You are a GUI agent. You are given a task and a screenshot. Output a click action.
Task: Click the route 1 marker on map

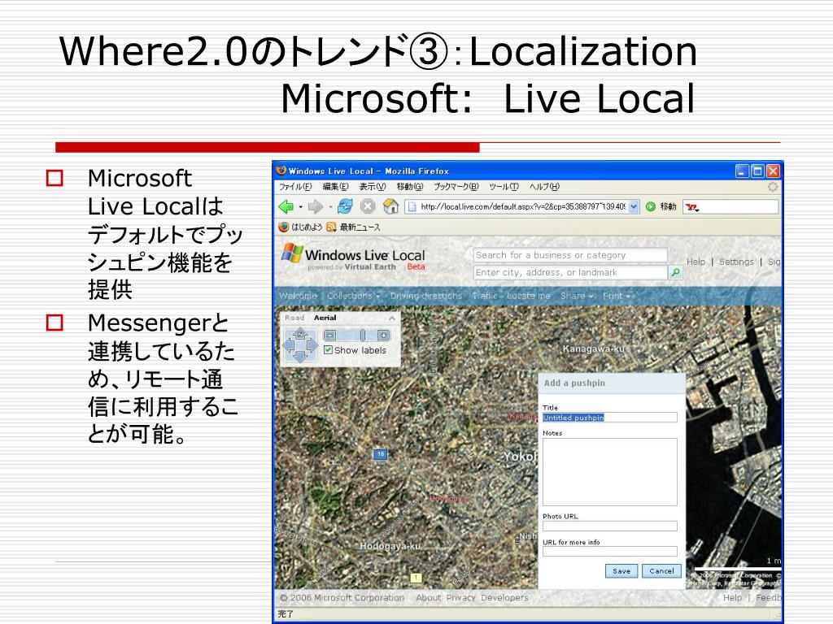click(x=416, y=578)
